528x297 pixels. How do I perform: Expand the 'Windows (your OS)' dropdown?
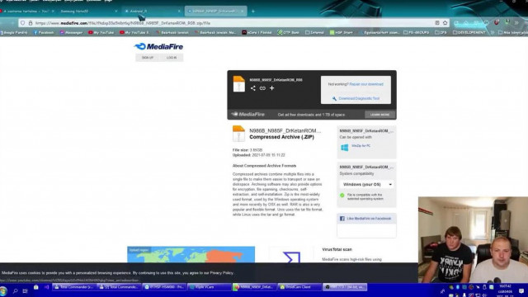(366, 185)
